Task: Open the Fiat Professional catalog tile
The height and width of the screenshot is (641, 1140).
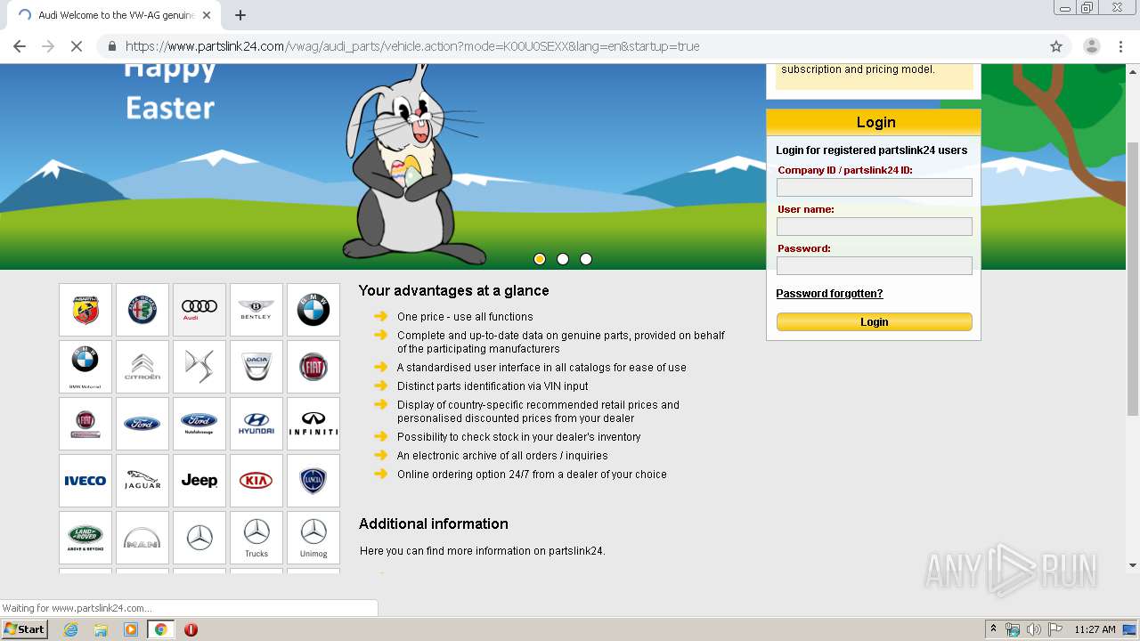Action: (85, 424)
